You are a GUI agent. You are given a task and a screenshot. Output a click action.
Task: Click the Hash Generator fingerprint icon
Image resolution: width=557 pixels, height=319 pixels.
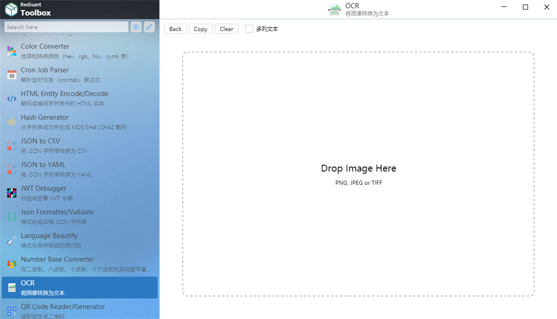click(12, 122)
